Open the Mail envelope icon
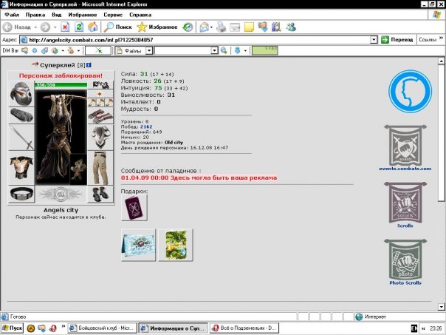 click(x=205, y=27)
